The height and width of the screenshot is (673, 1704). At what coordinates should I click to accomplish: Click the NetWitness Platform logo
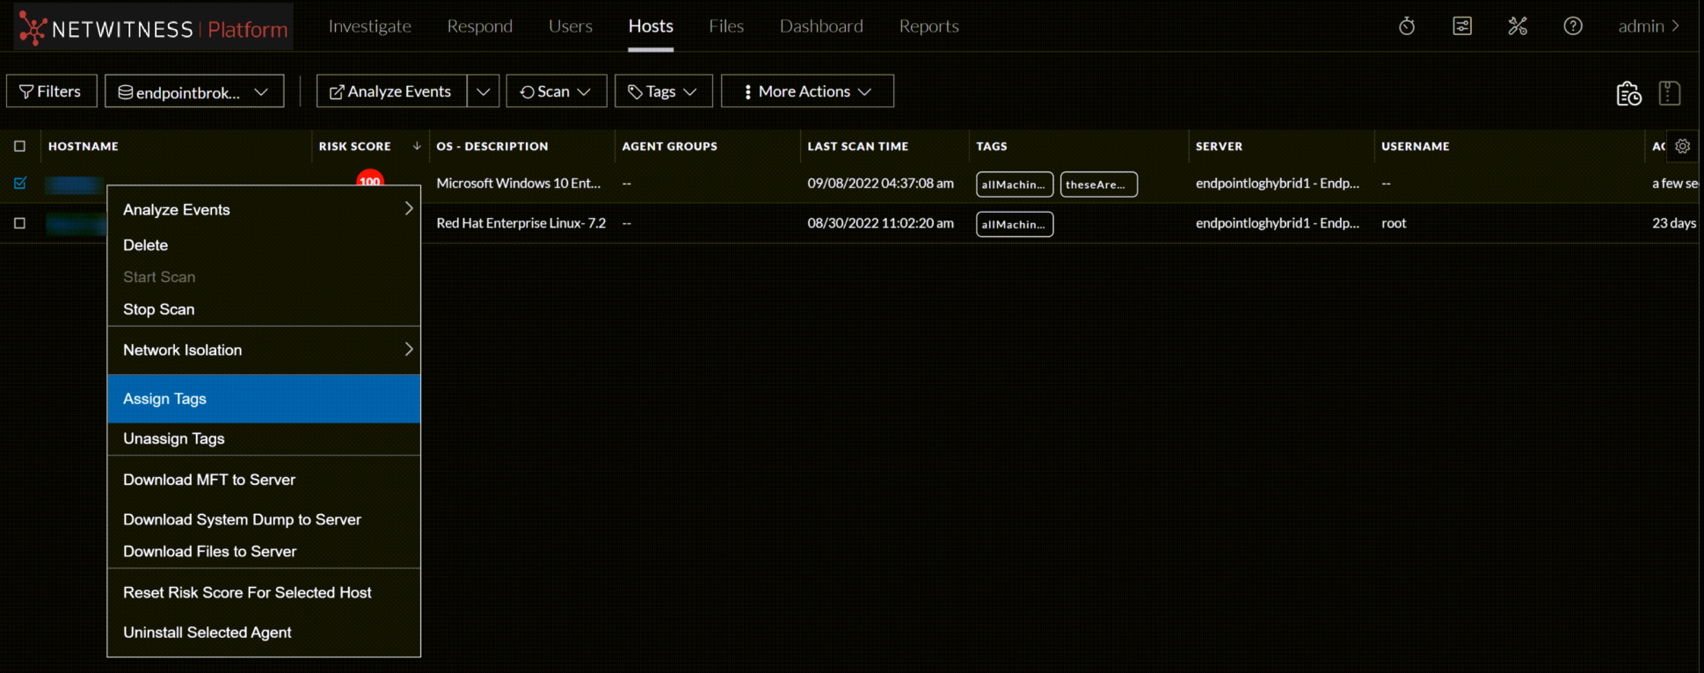(x=154, y=27)
